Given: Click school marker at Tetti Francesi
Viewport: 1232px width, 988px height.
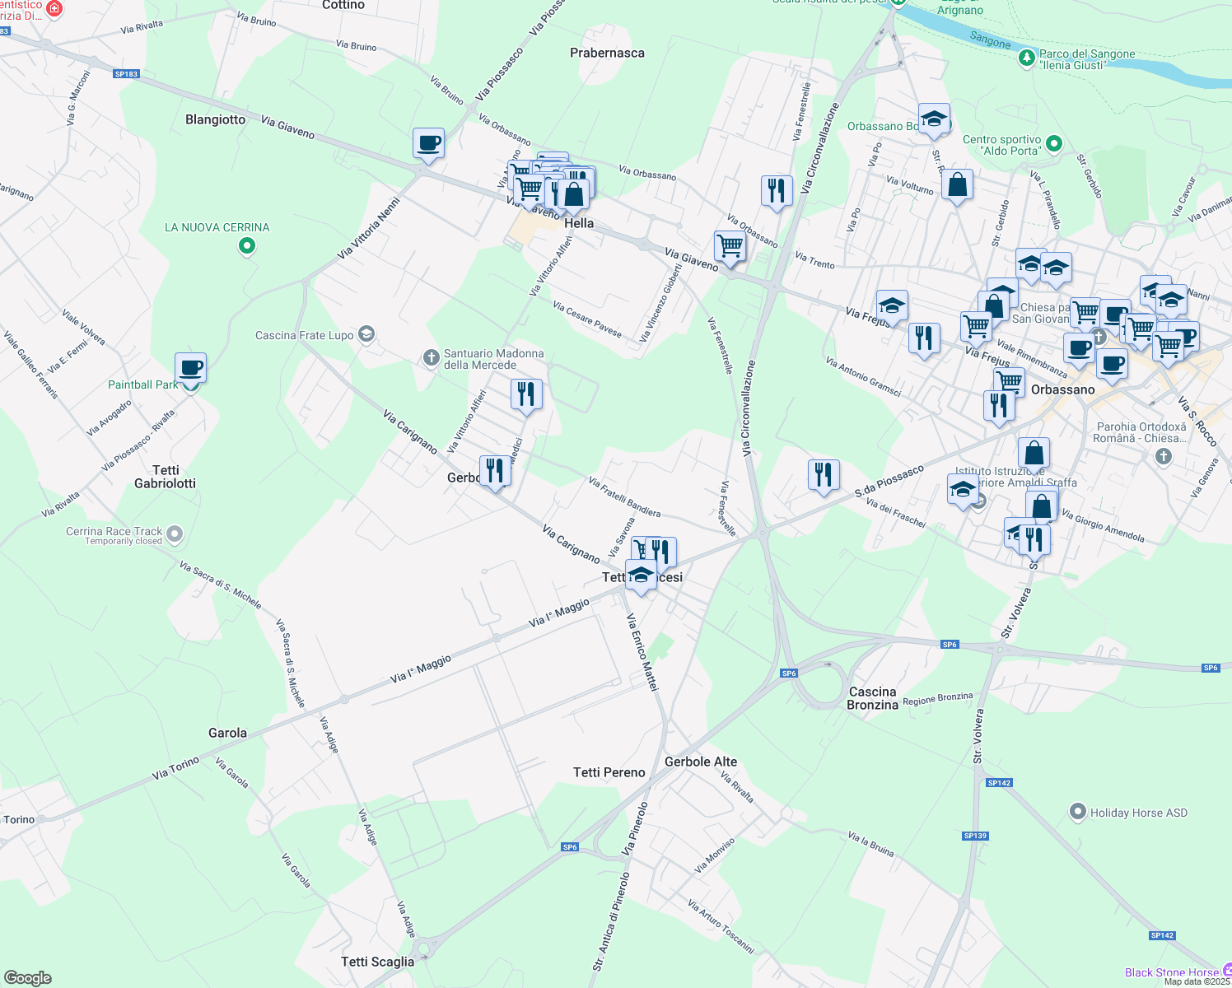Looking at the screenshot, I should (x=641, y=575).
